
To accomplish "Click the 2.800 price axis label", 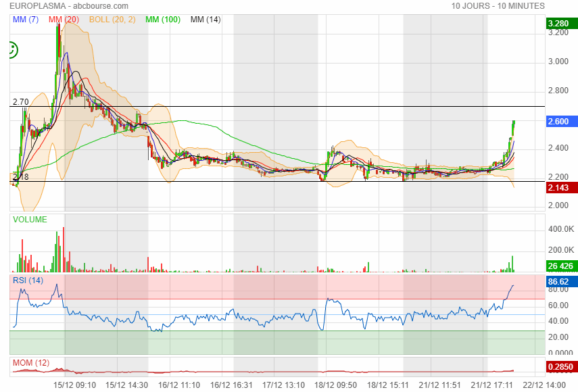I will pyautogui.click(x=558, y=91).
